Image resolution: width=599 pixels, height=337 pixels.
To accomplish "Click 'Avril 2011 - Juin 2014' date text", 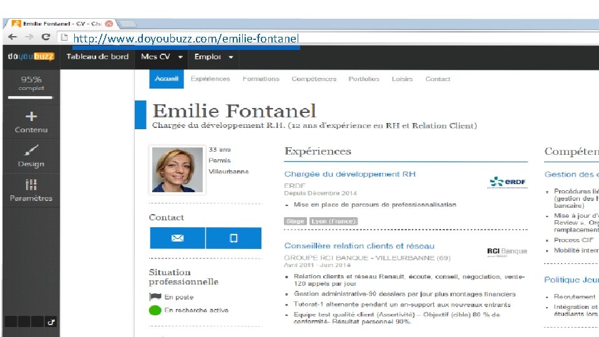I will (317, 265).
